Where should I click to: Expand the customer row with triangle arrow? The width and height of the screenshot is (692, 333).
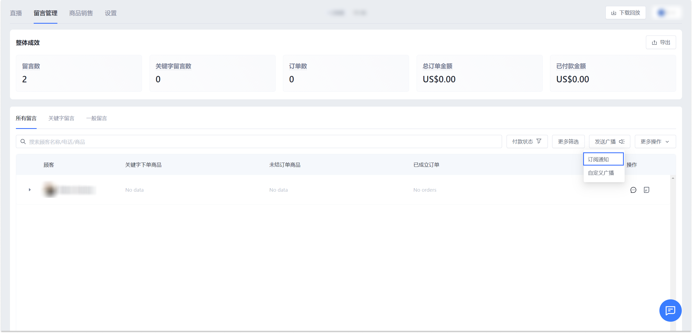pos(30,190)
